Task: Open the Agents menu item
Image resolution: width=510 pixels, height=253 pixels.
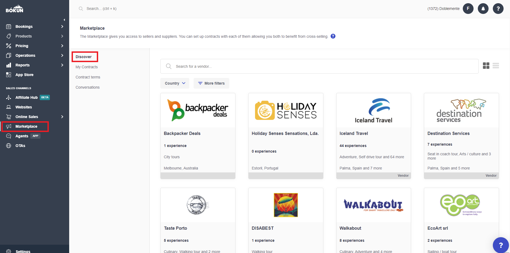Action: click(x=22, y=136)
